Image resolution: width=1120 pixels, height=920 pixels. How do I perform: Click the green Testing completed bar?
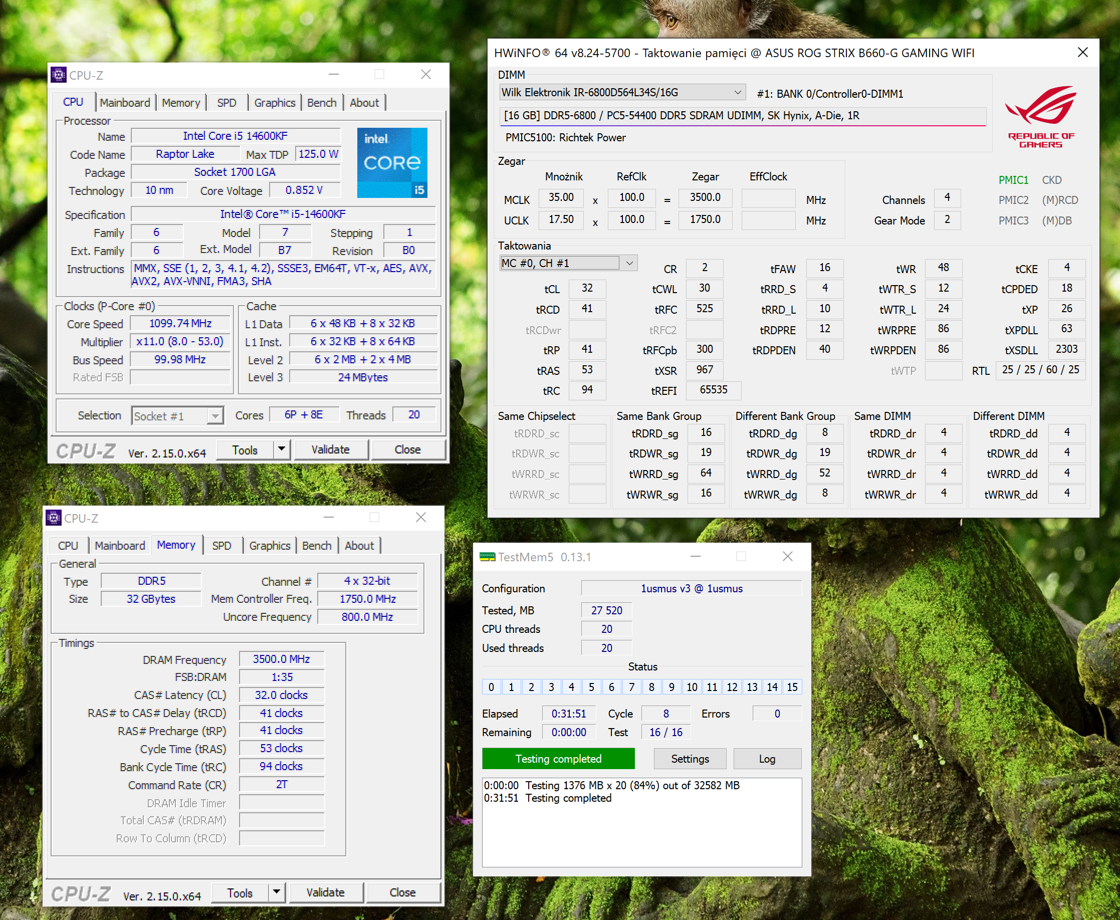click(x=558, y=758)
